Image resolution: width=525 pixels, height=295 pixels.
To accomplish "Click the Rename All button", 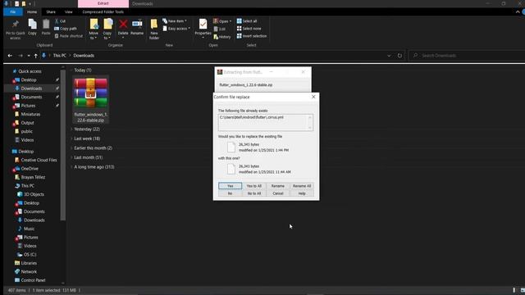I will click(x=302, y=186).
